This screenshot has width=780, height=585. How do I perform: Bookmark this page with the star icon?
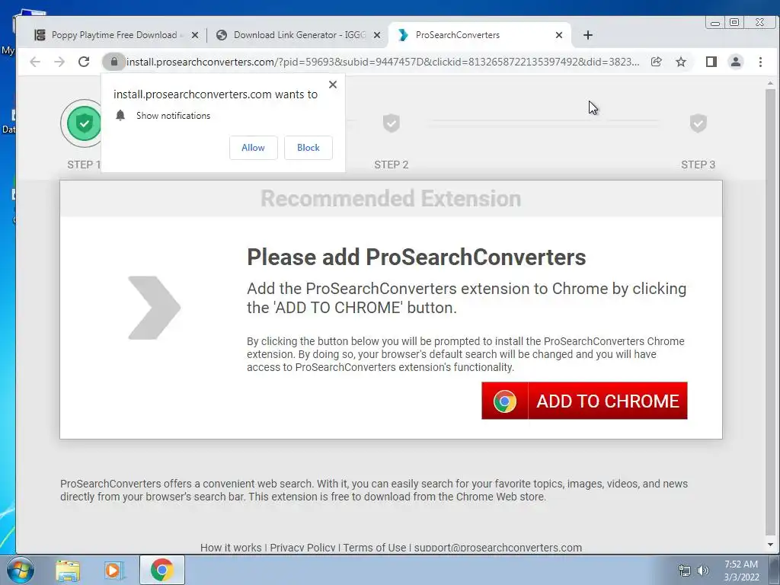coord(681,62)
